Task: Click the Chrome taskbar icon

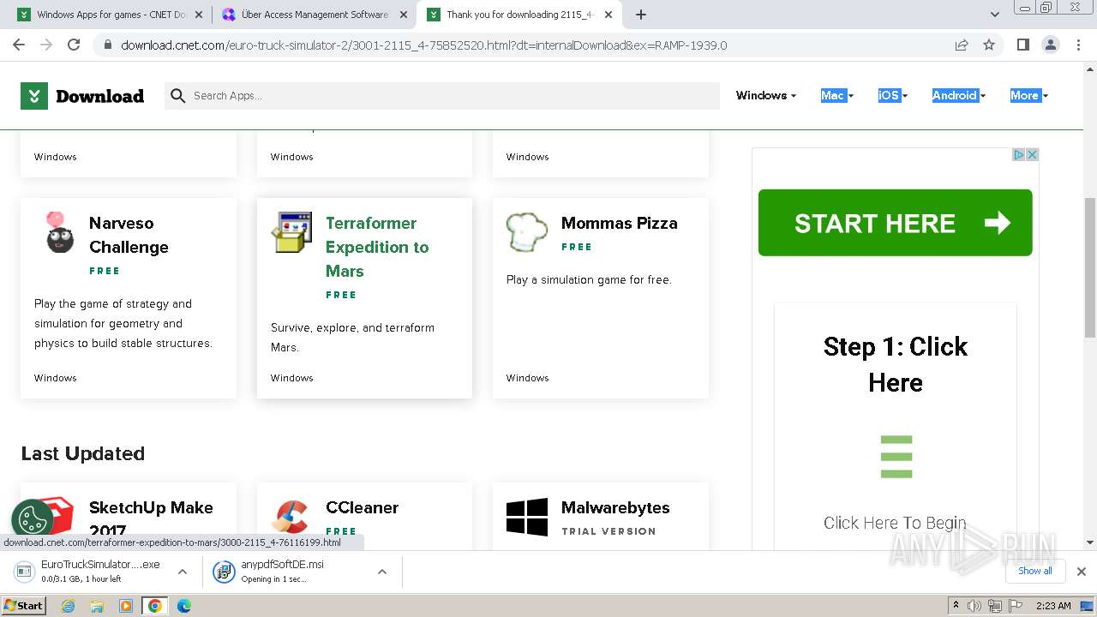Action: coord(154,606)
